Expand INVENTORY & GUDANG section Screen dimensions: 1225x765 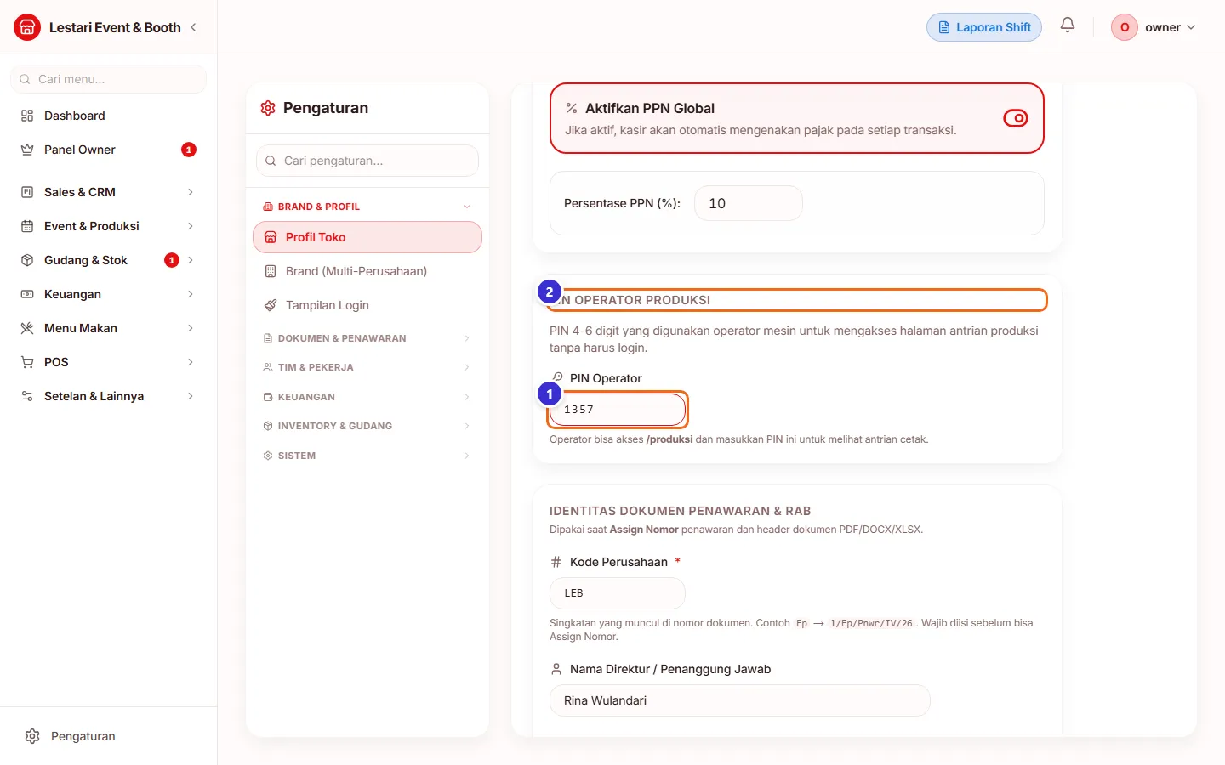point(367,426)
